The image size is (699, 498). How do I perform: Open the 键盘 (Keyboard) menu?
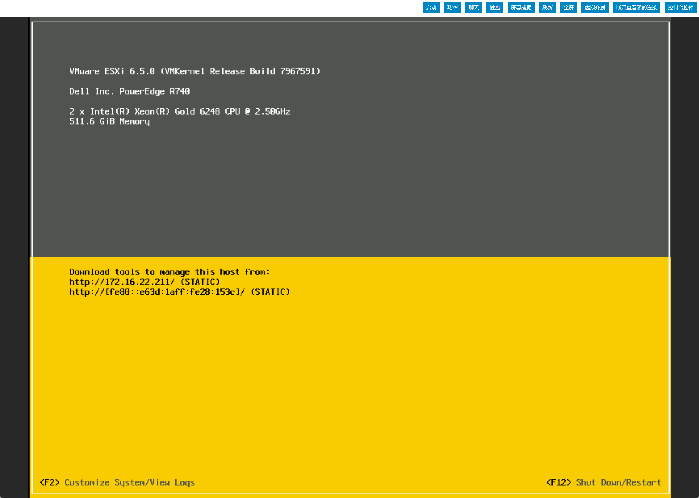(494, 8)
